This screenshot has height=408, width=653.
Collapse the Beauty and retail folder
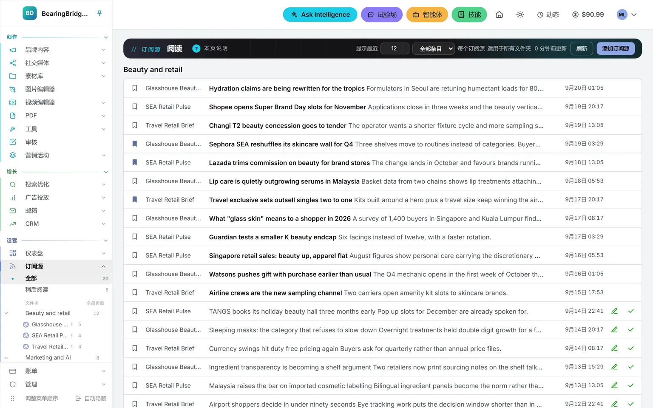click(x=6, y=313)
